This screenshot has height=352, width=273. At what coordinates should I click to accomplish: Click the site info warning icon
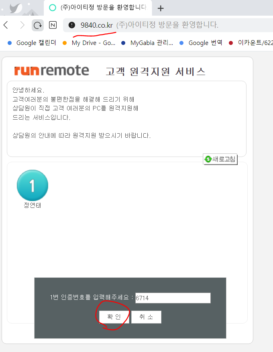click(x=72, y=25)
